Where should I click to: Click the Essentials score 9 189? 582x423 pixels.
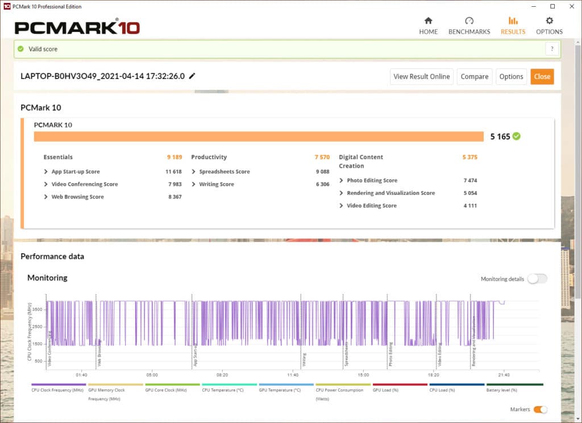click(174, 157)
